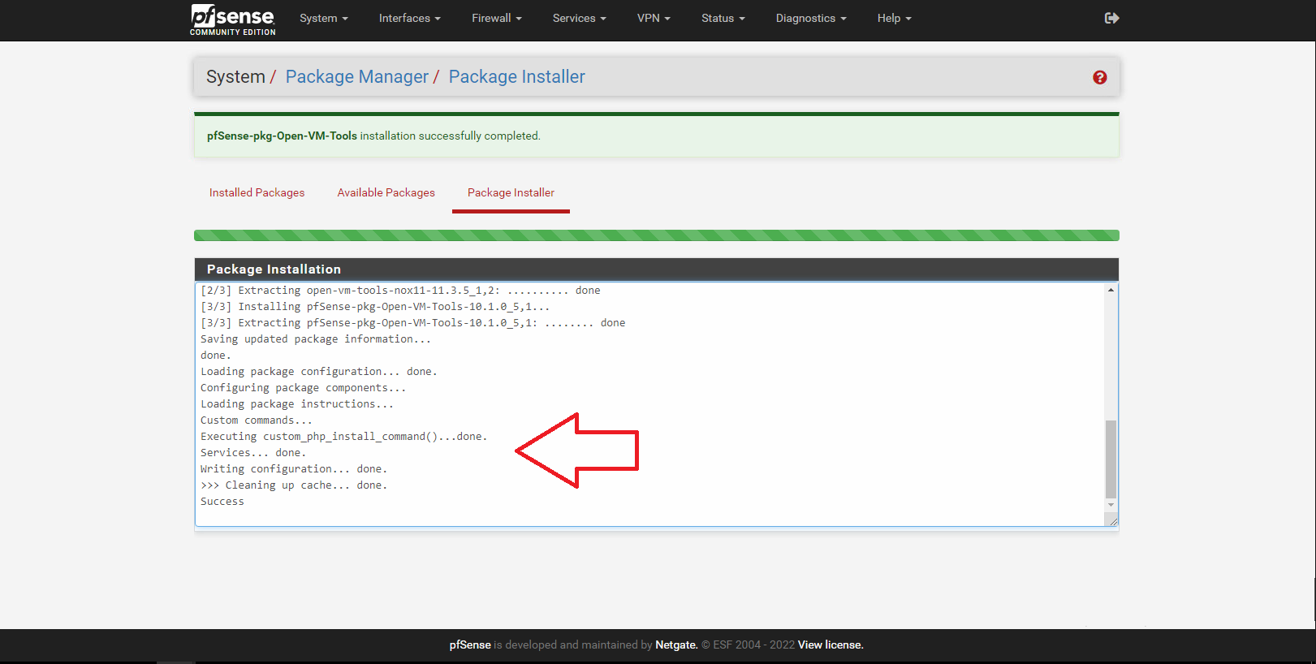The image size is (1316, 664).
Task: Click 'Writing configuration... done.' log line
Action: [294, 469]
